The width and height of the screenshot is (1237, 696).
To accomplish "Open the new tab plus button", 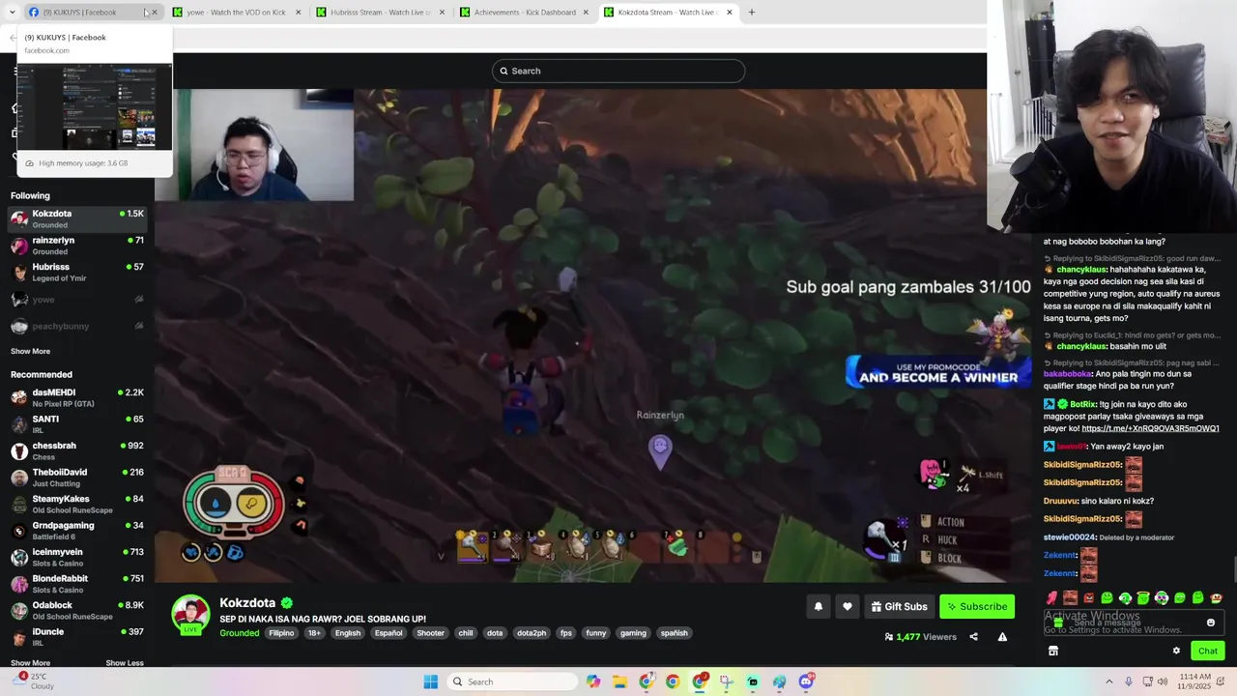I will click(x=751, y=12).
